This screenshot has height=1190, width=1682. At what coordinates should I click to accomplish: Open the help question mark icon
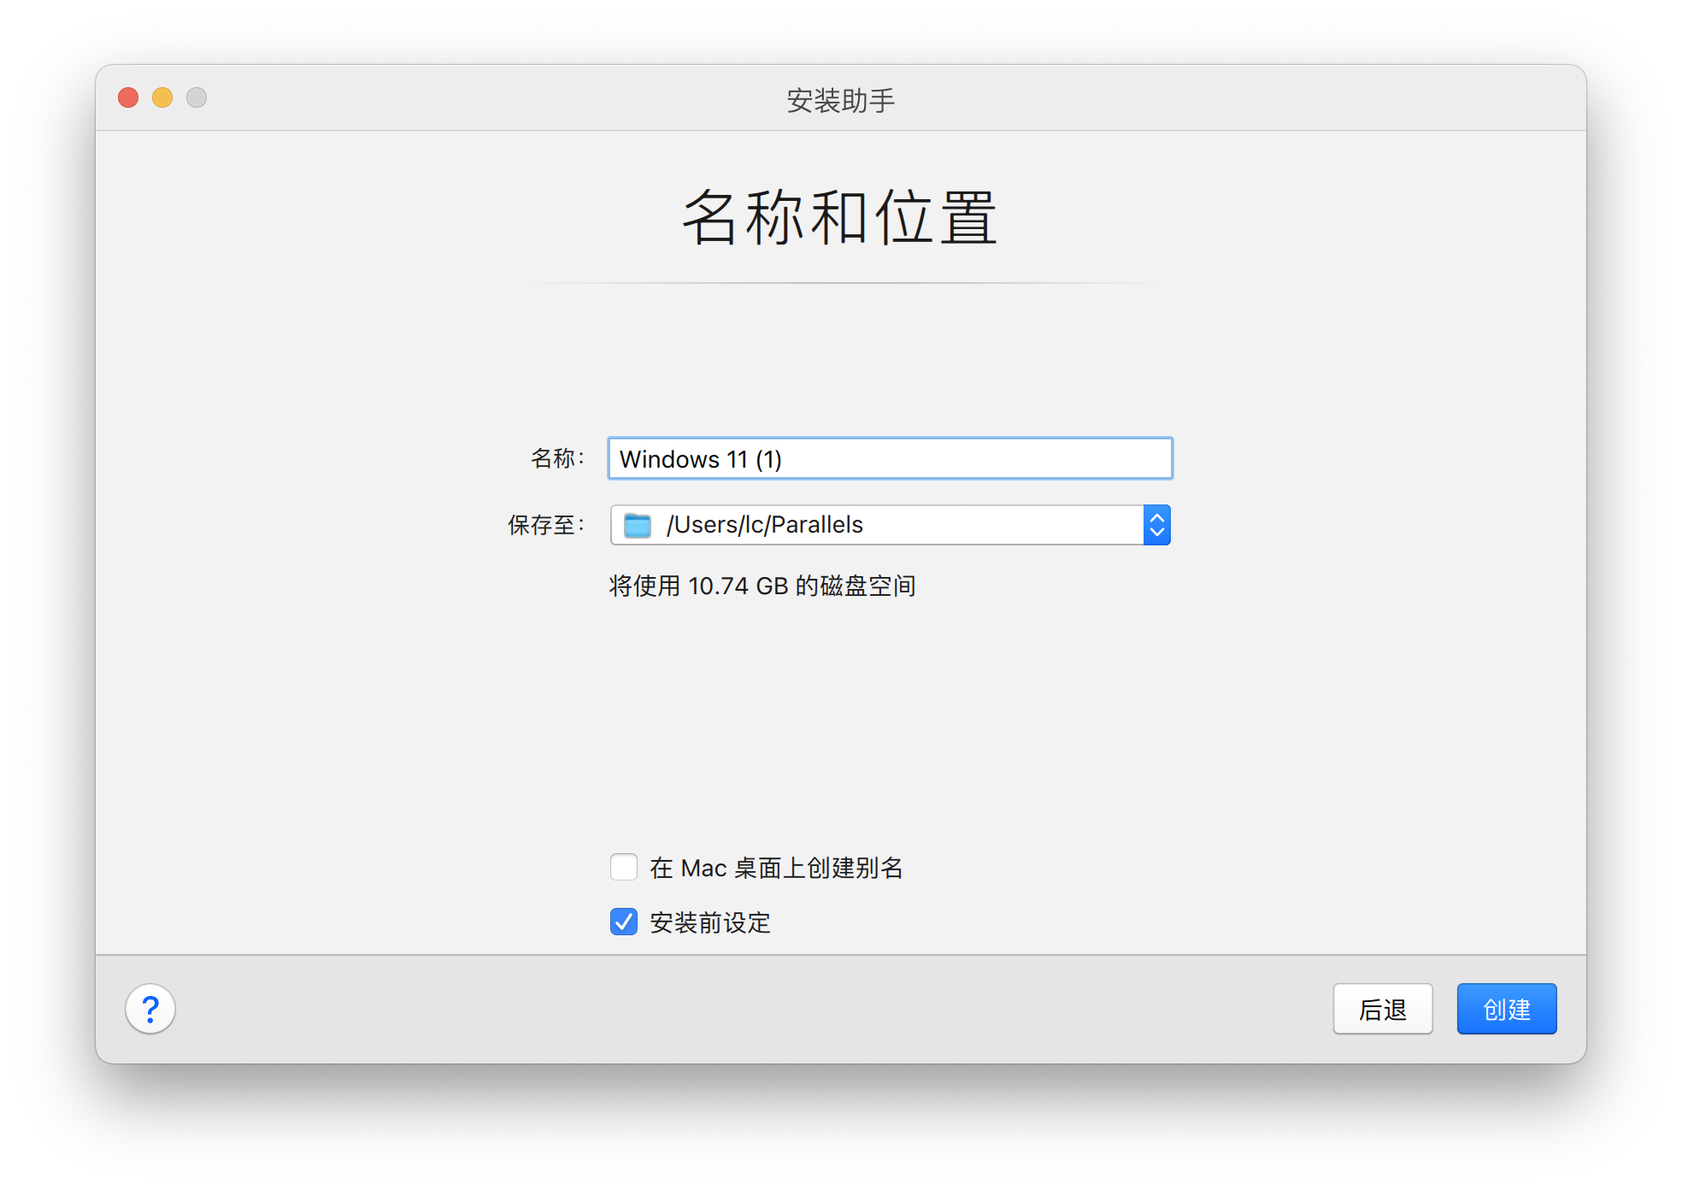[x=150, y=1010]
